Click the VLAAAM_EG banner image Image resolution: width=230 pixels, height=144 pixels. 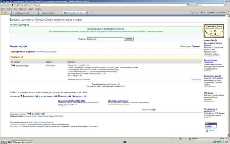click(214, 31)
